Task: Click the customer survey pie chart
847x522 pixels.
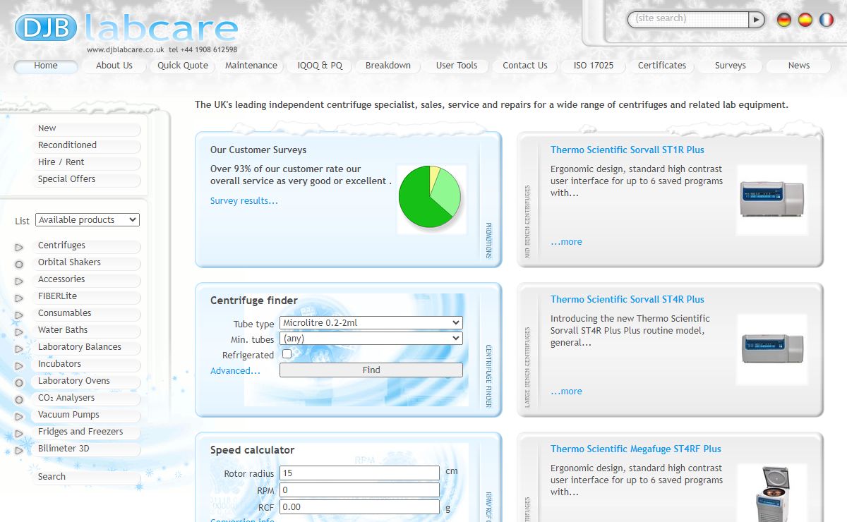Action: coord(431,198)
